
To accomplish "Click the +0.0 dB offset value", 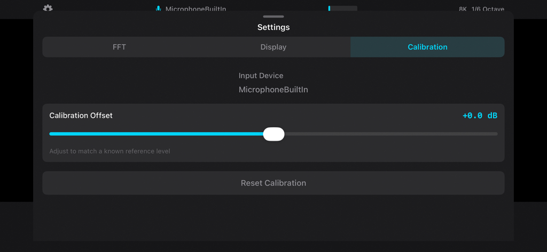I will (480, 116).
